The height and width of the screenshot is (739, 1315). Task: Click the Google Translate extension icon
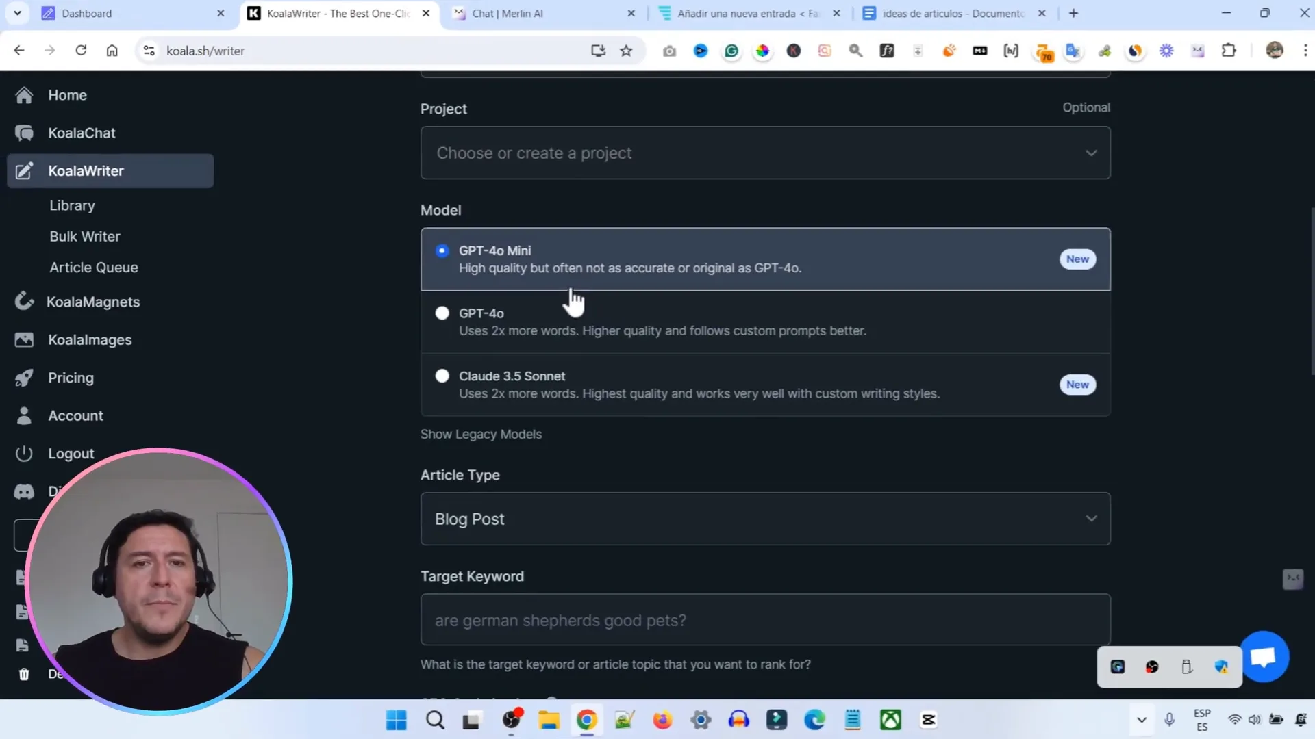(1073, 51)
